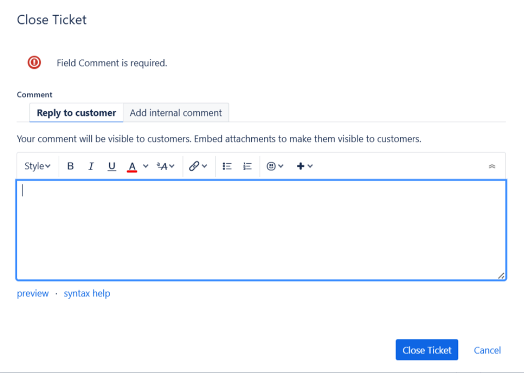This screenshot has height=373, width=524.
Task: Click the 'Comment' field label
Action: (x=35, y=94)
